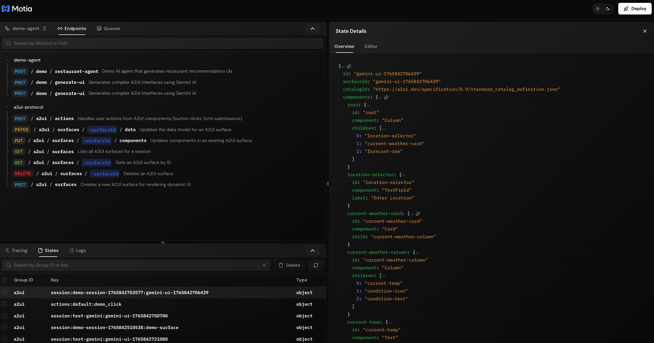
Task: Clear the states search with X icon
Action: point(264,265)
